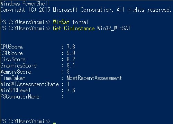Click the prompt before 'Get-CimInstance'

25,28
